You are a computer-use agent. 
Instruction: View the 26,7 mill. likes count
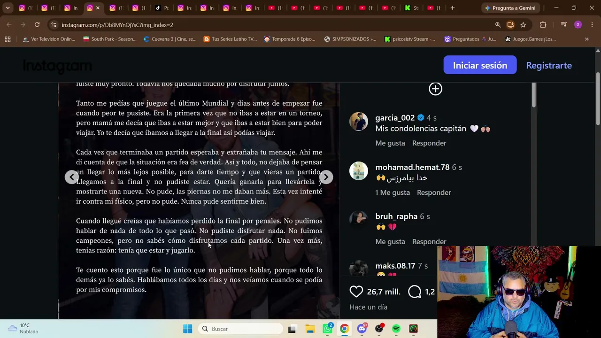(x=384, y=292)
